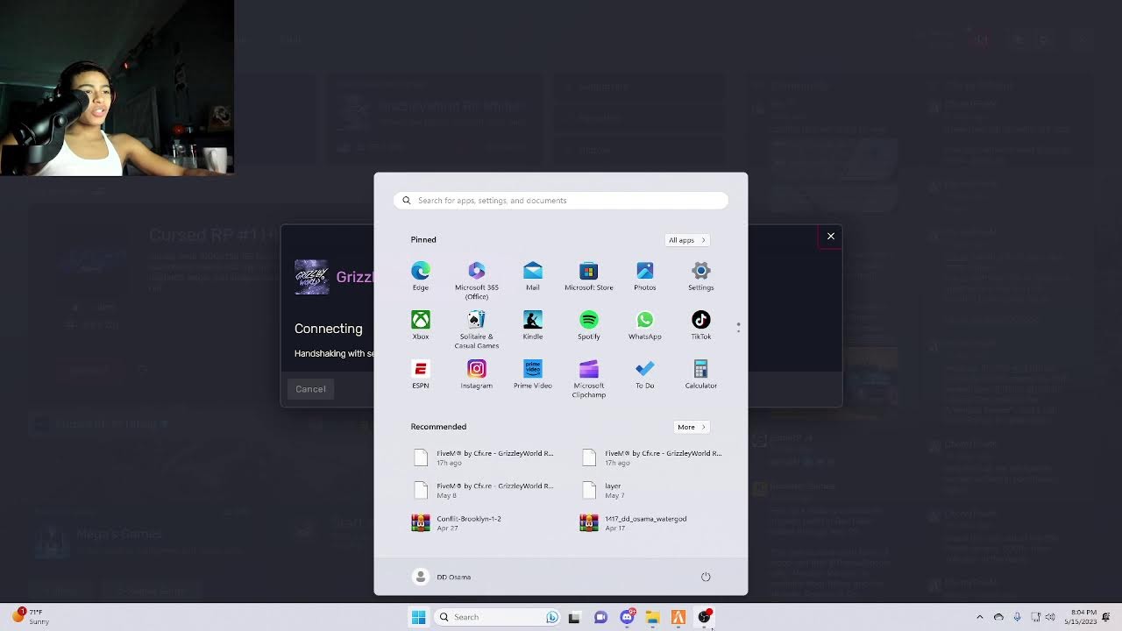Image resolution: width=1122 pixels, height=631 pixels.
Task: Open WhatsApp from pinned apps
Action: [645, 325]
